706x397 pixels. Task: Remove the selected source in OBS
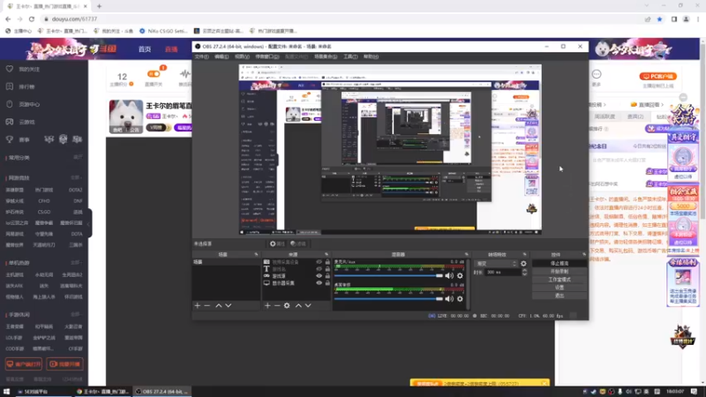pyautogui.click(x=277, y=305)
